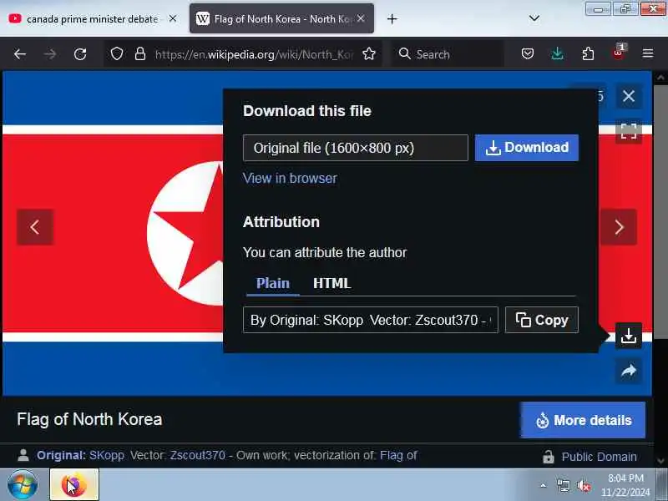The image size is (668, 501).
Task: Click the download icon in media viewer
Action: (x=629, y=336)
